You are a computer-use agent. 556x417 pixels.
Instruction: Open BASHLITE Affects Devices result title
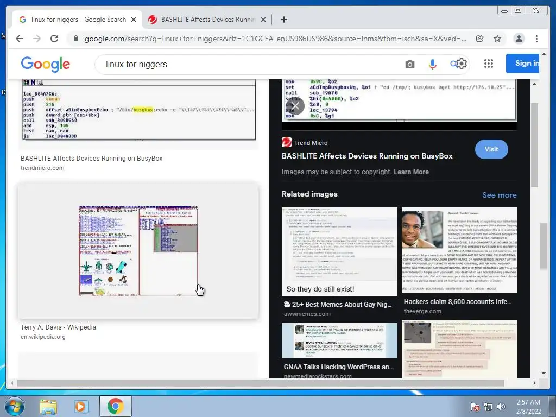pyautogui.click(x=91, y=159)
